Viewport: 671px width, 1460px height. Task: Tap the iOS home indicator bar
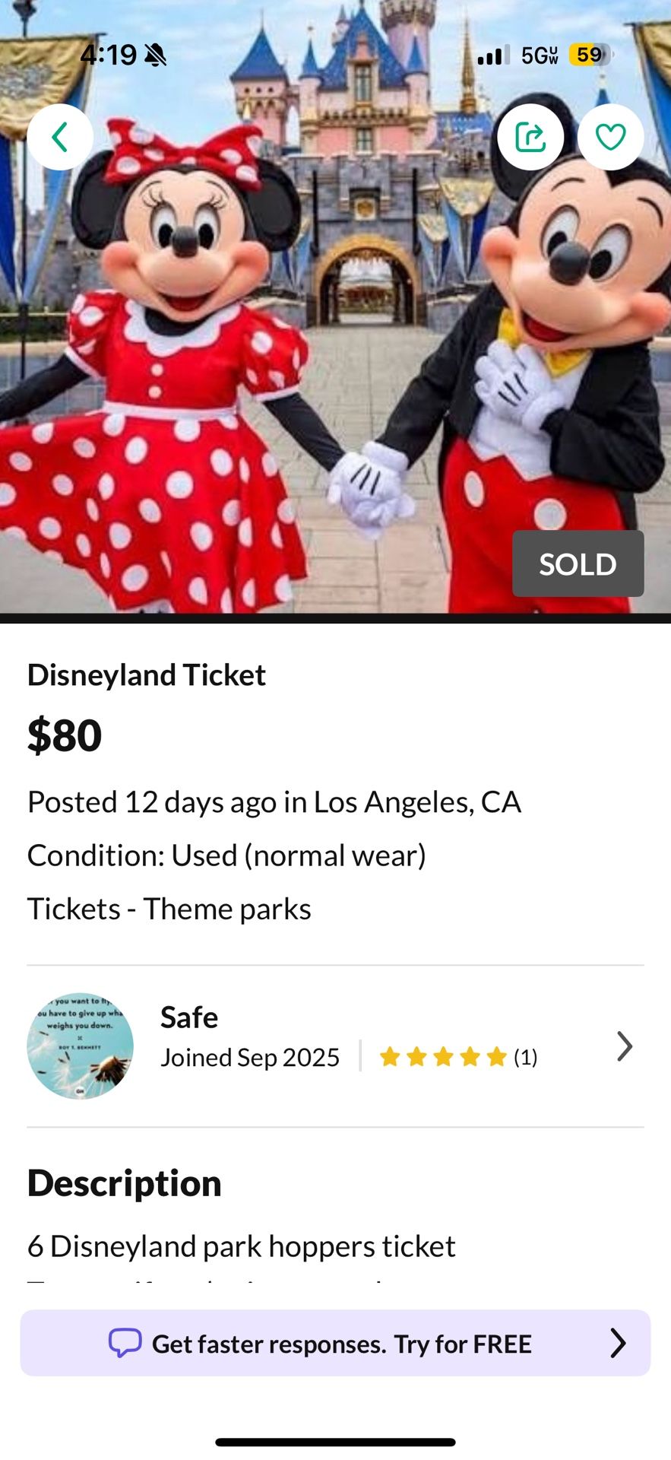[x=335, y=1442]
